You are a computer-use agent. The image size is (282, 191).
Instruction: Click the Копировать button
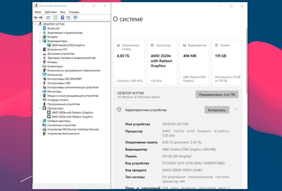[217, 110]
